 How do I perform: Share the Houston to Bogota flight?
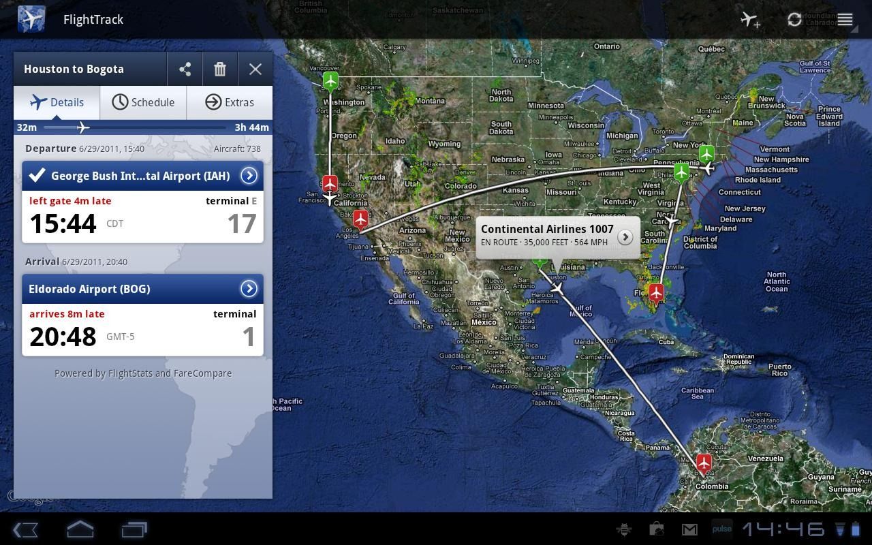tap(185, 69)
